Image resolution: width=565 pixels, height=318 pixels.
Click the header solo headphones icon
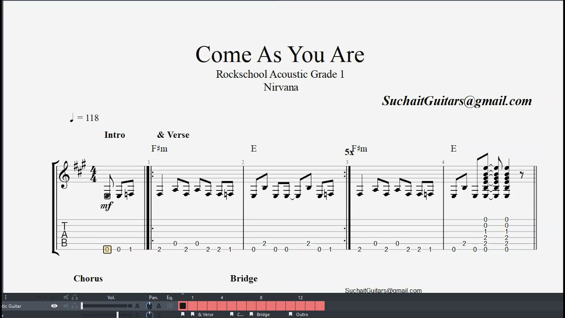coord(75,297)
